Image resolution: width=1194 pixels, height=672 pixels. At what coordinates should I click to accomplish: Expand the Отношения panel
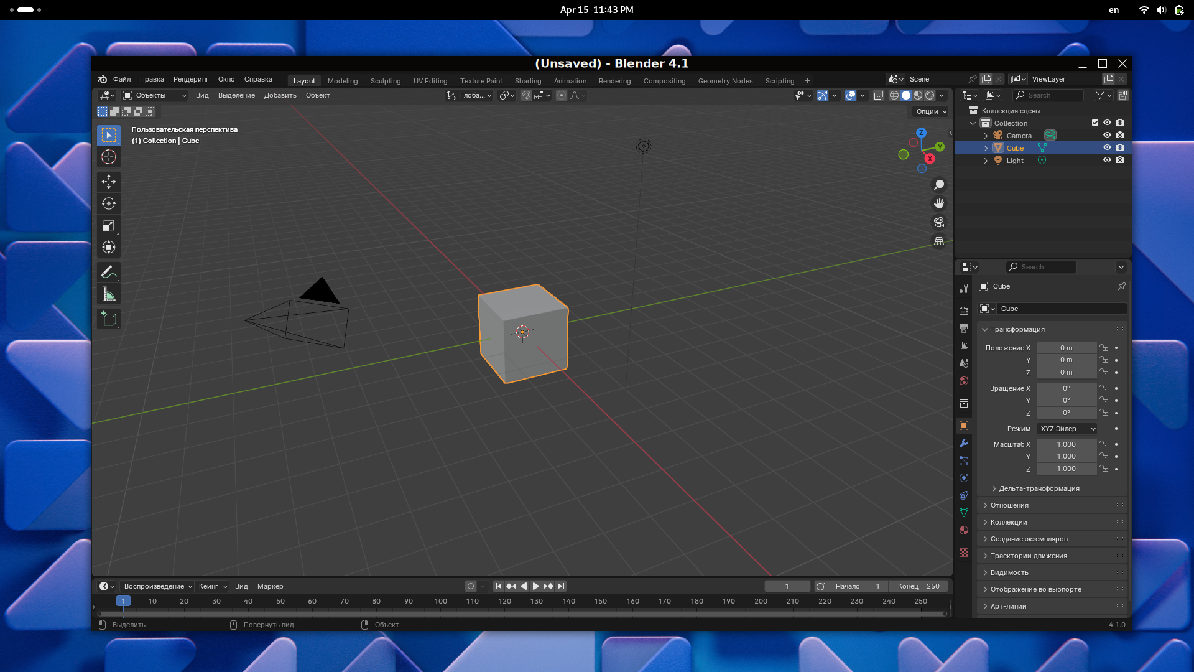[x=1052, y=505]
